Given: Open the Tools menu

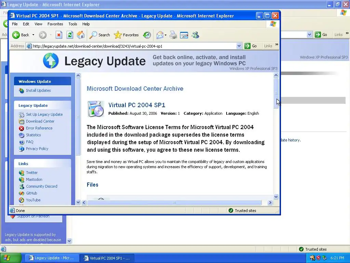Looking at the screenshot, I should 72,24.
